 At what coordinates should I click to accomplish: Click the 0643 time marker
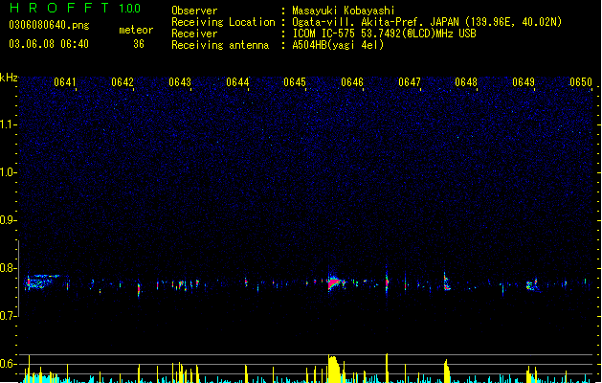pos(180,82)
